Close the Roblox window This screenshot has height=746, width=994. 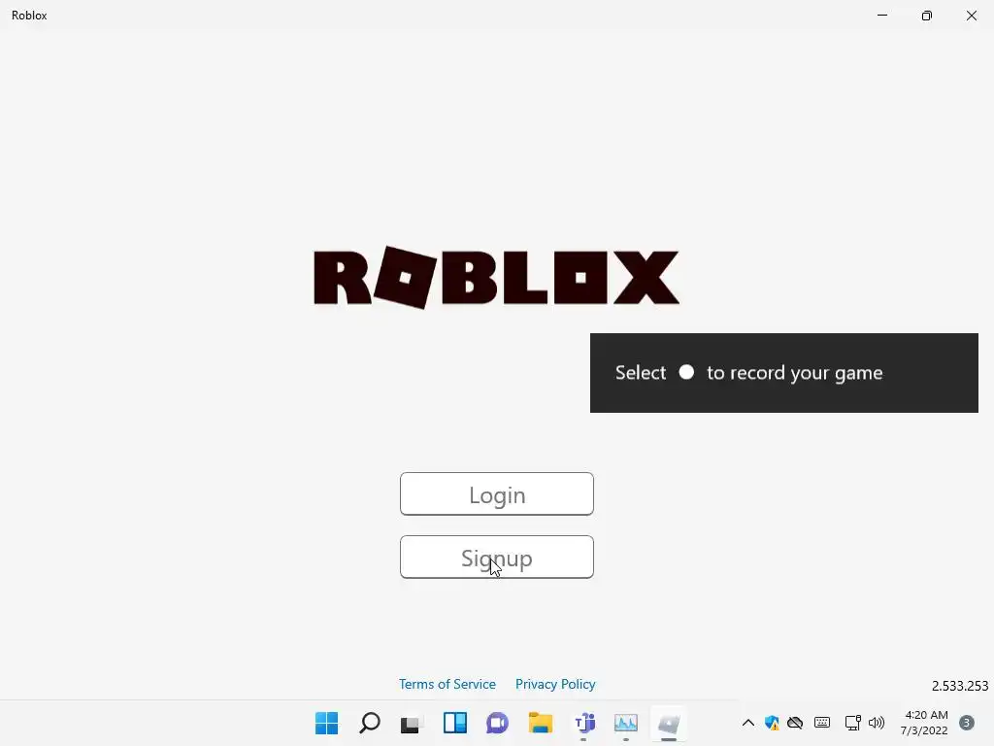(x=971, y=16)
